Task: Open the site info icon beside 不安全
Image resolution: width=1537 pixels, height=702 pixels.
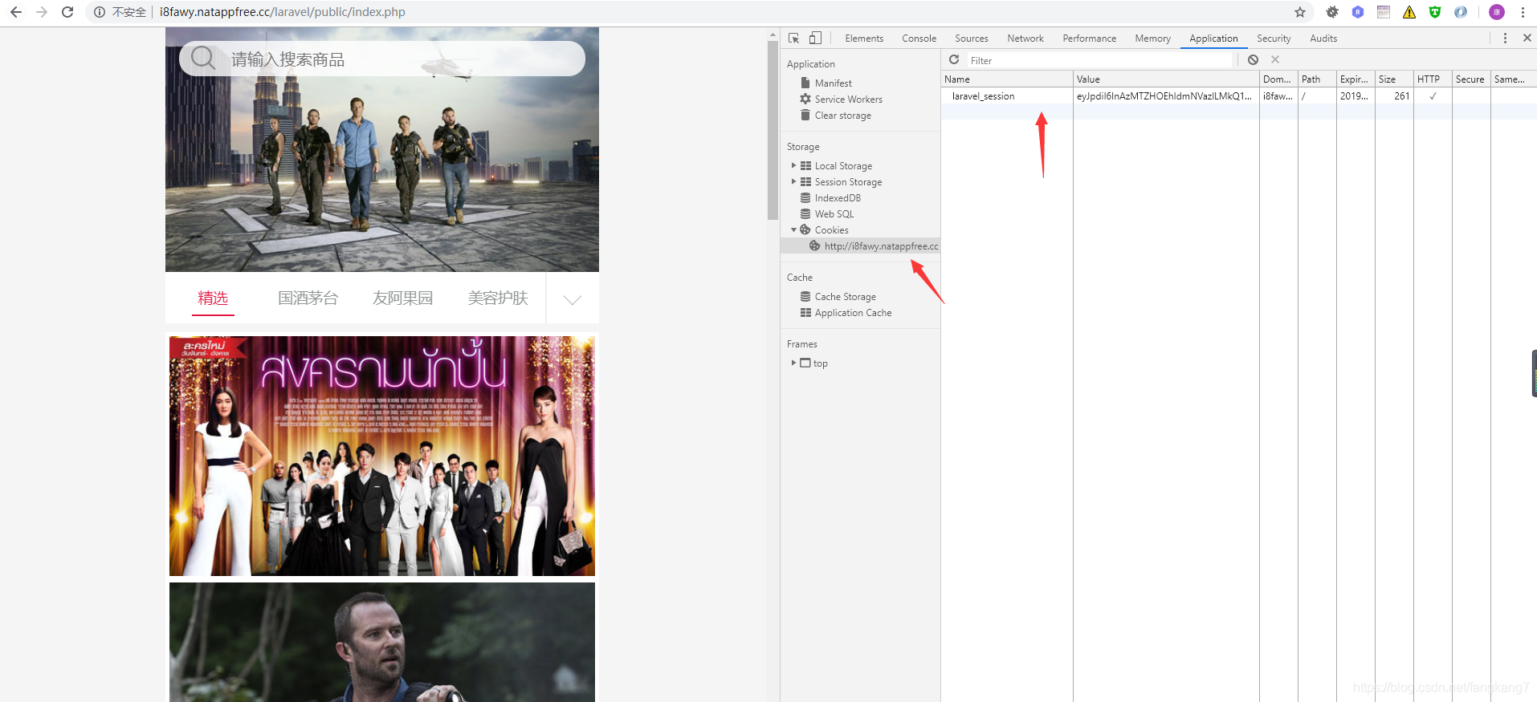Action: click(100, 12)
